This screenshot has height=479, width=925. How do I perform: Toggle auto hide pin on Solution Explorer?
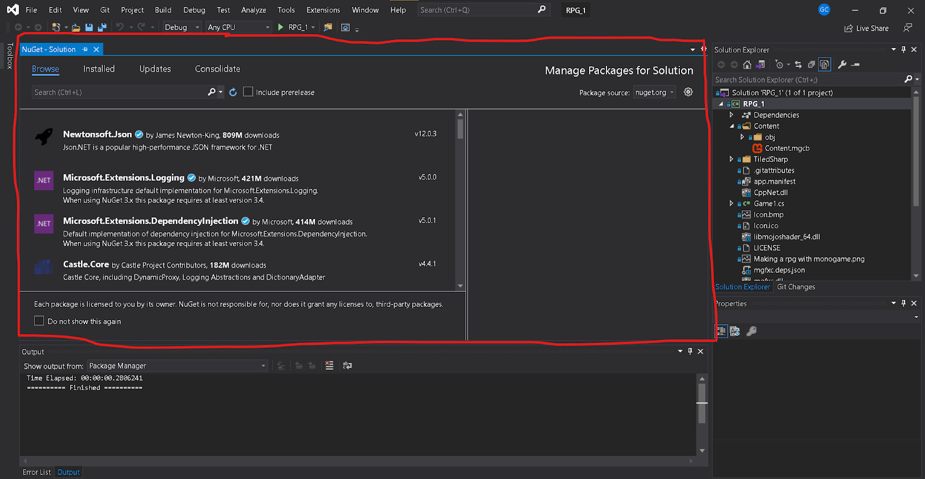904,50
